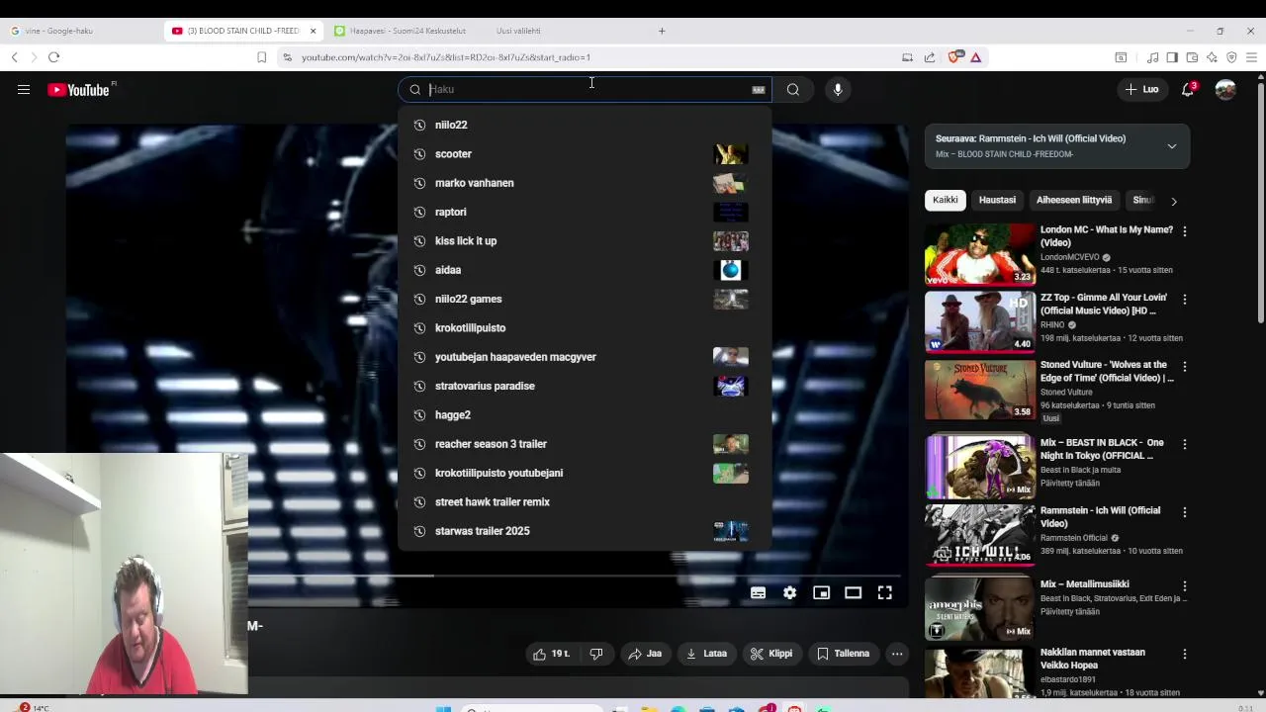Open the account avatar menu

tap(1225, 90)
